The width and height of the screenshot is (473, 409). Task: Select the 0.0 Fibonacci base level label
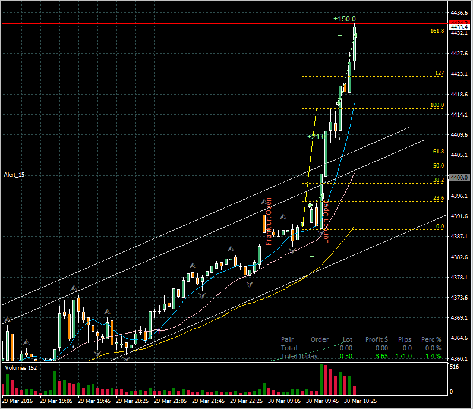tap(440, 226)
